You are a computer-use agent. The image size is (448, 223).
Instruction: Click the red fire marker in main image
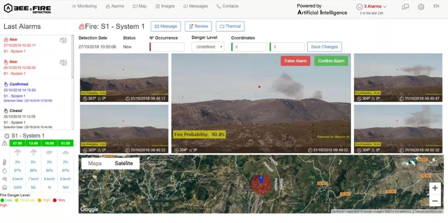pyautogui.click(x=259, y=87)
